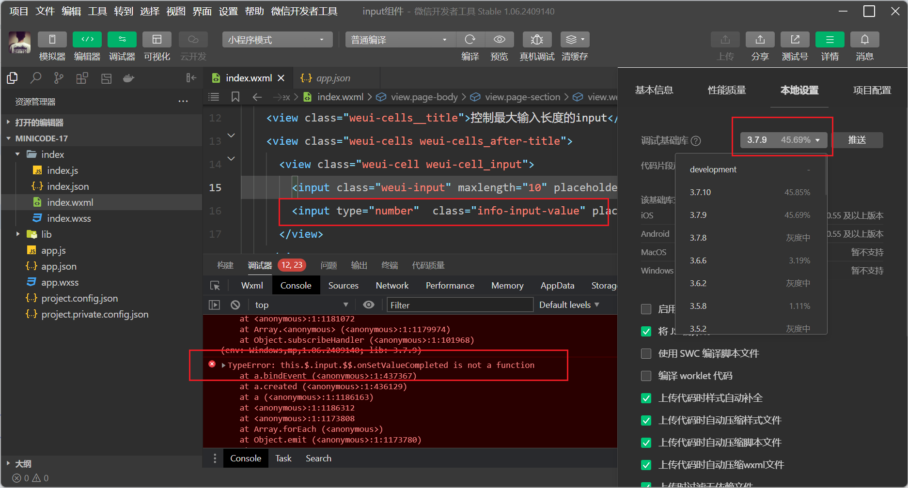Choose the development library option
The width and height of the screenshot is (908, 488).
(x=751, y=169)
